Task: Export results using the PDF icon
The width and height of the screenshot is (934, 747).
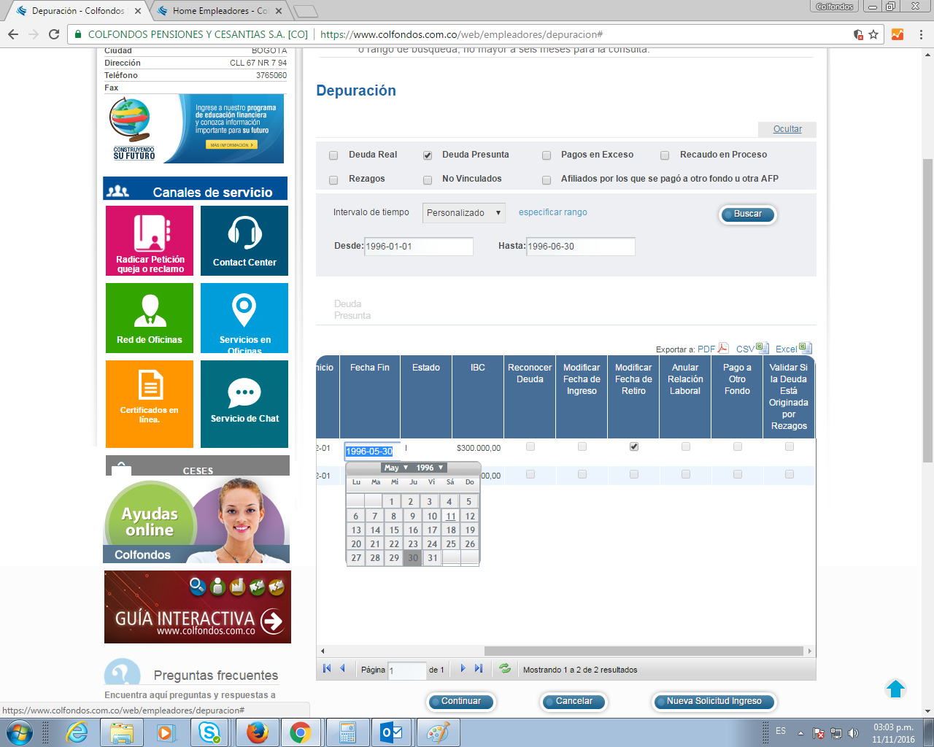Action: tap(723, 349)
